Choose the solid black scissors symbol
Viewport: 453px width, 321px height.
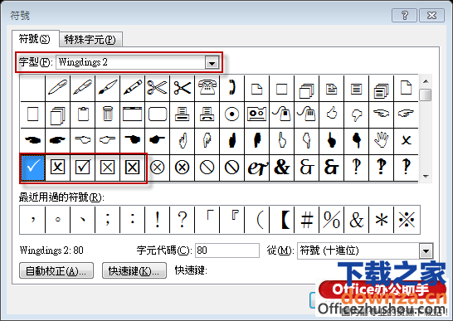(182, 88)
